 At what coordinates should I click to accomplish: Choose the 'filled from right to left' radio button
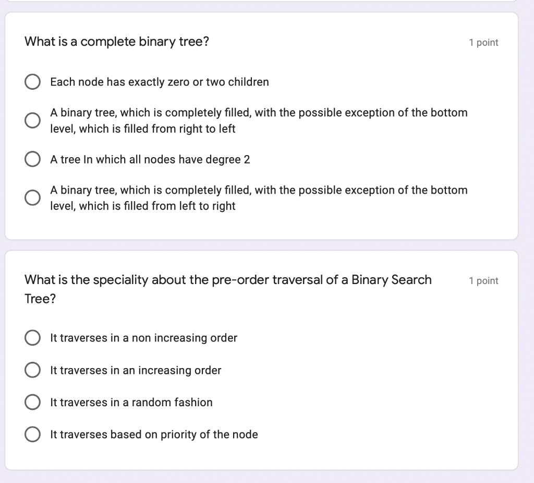tap(33, 121)
